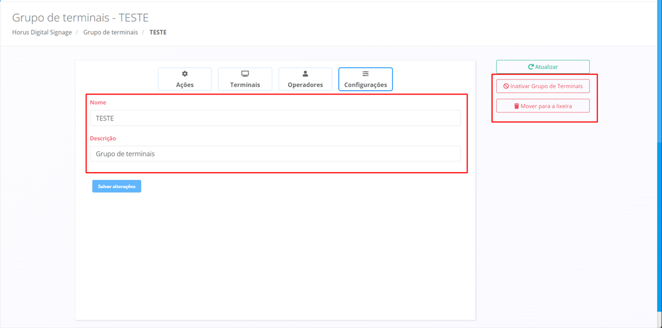Screen dimensions: 662x328
Task: Click Mover para a lixeira button
Action: pyautogui.click(x=543, y=106)
